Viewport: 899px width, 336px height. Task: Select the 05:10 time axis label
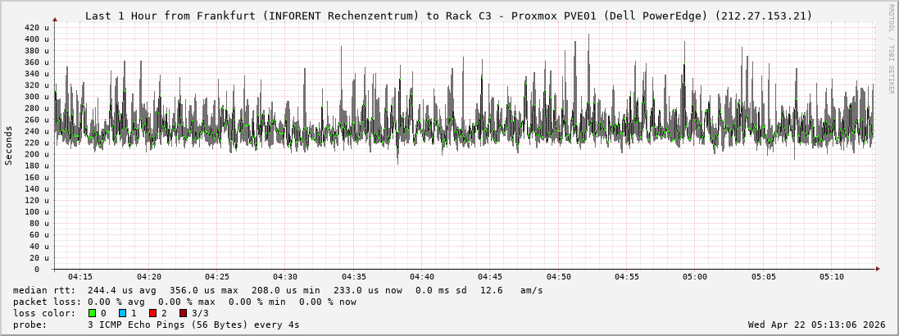pyautogui.click(x=830, y=277)
